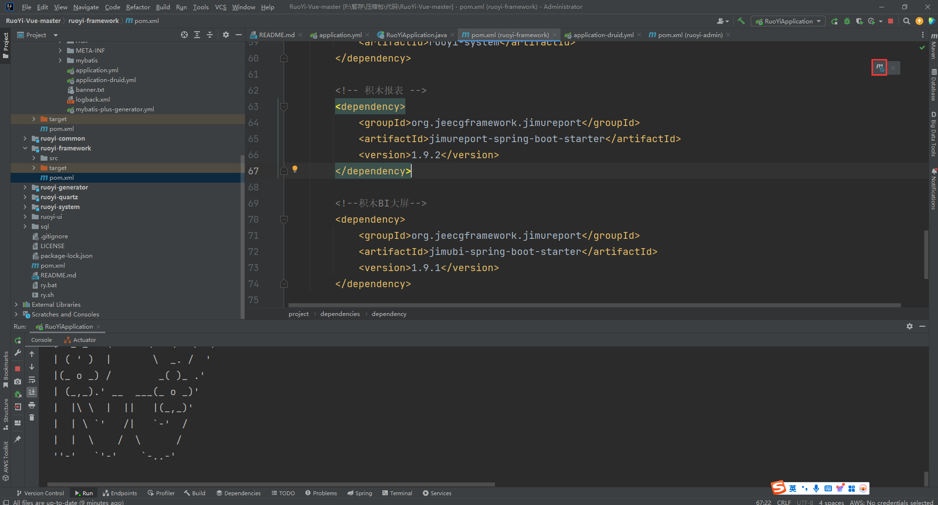This screenshot has height=505, width=938.
Task: Switch to RuoYiApplication.java editor tab
Action: [416, 35]
